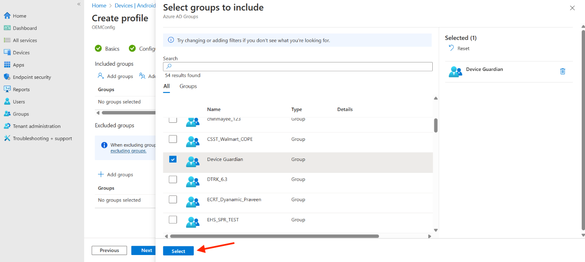Uncheck the Device Guardian checkbox
The width and height of the screenshot is (585, 262).
tap(173, 159)
